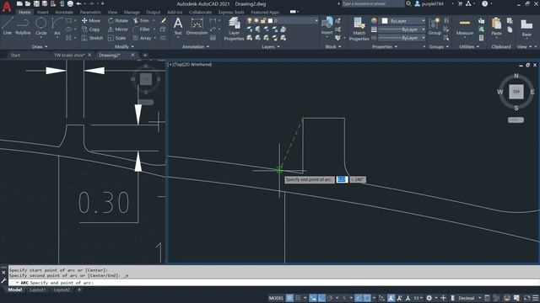Click Match Properties tool
The image size is (540, 303).
coord(359,29)
